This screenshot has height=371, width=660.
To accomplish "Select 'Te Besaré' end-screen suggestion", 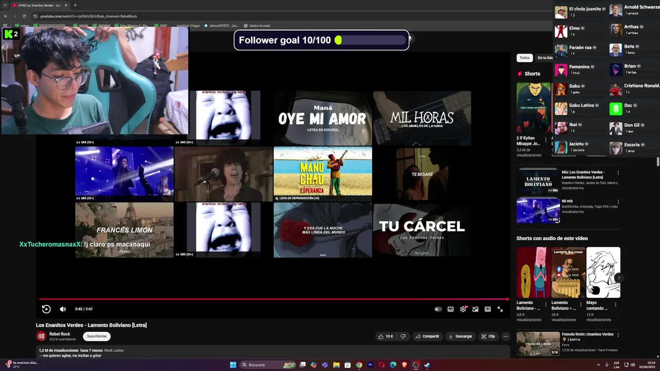I will pos(422,174).
